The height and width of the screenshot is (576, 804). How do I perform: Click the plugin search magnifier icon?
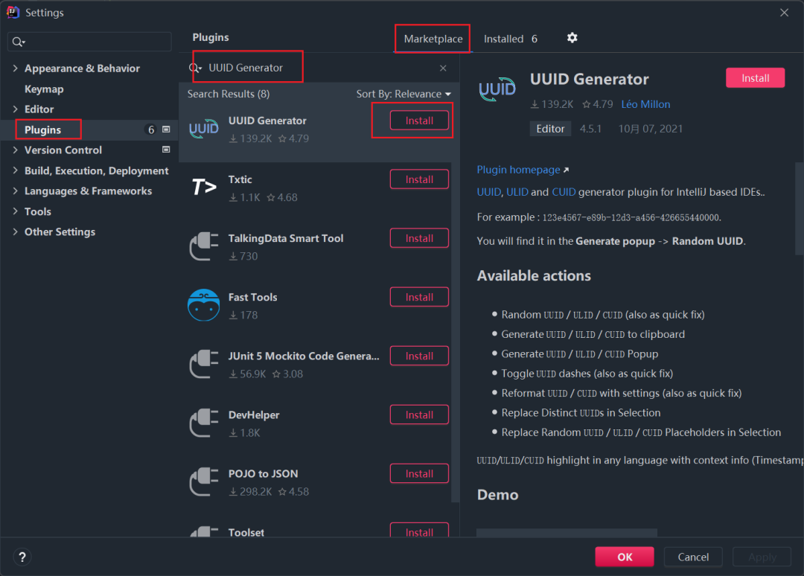[195, 68]
